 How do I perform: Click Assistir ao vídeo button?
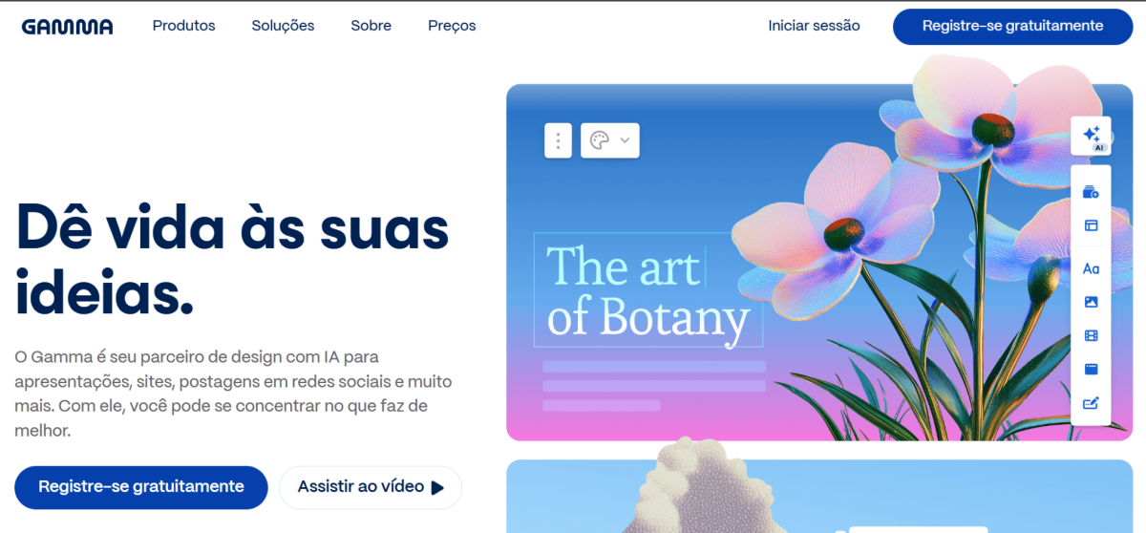coord(371,487)
